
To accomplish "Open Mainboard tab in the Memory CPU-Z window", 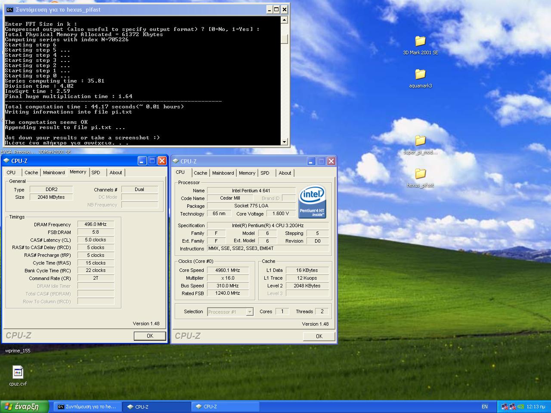I will click(x=54, y=173).
